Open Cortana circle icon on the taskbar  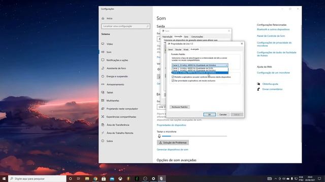(x=70, y=178)
